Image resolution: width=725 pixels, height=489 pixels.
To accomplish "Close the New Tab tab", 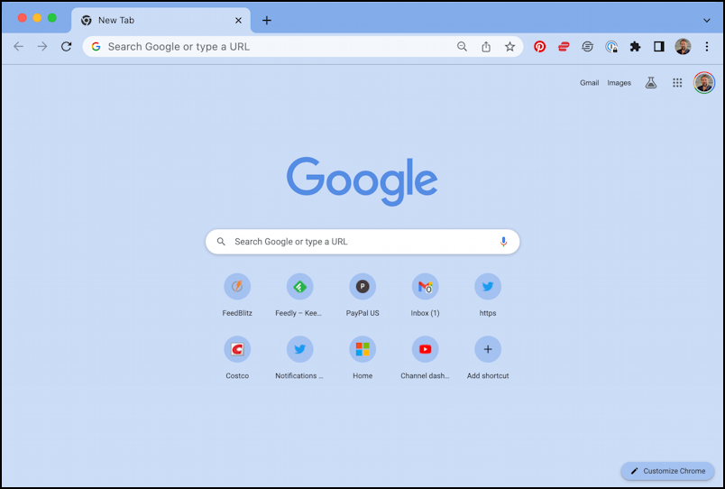I will 238,21.
